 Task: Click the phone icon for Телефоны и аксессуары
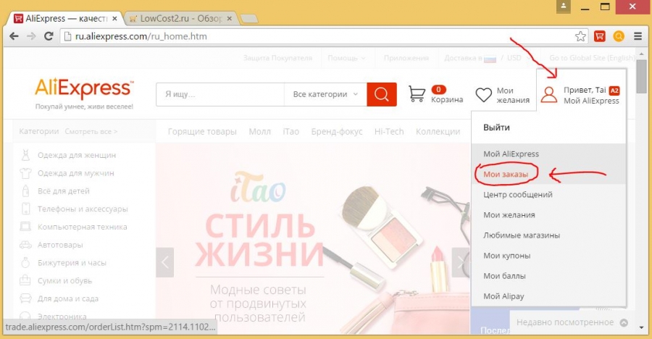tap(25, 209)
